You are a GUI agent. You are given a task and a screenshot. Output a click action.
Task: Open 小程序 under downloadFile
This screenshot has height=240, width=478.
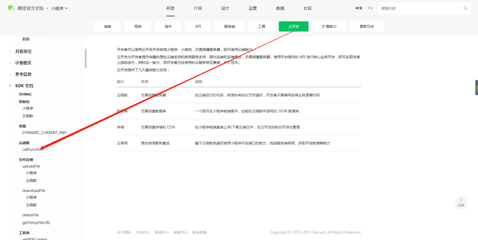pyautogui.click(x=31, y=197)
